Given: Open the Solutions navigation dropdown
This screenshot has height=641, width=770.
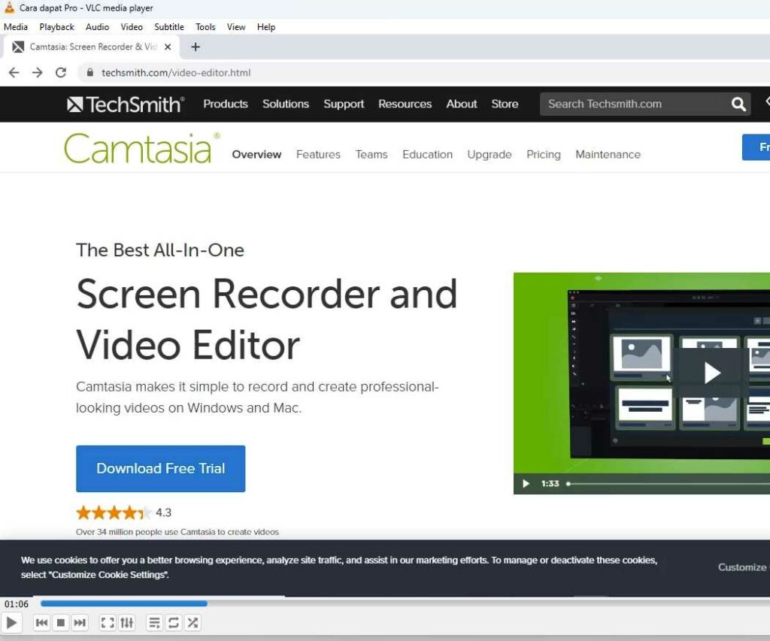Looking at the screenshot, I should tap(285, 104).
